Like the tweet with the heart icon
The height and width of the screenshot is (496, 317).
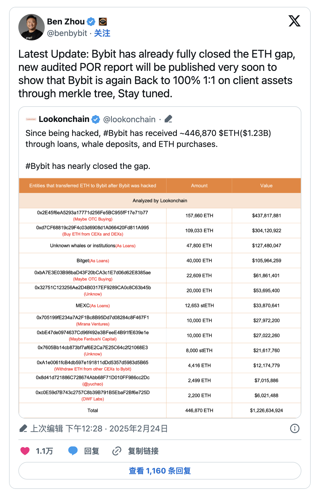click(x=25, y=451)
